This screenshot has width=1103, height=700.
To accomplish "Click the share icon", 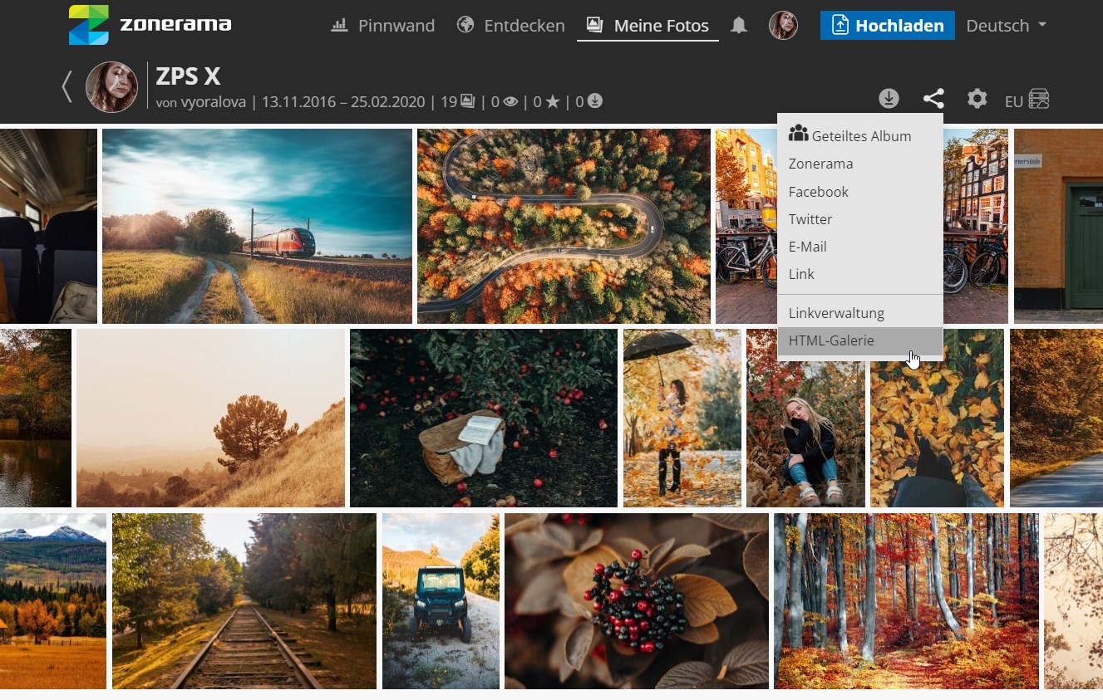I will coord(933,100).
